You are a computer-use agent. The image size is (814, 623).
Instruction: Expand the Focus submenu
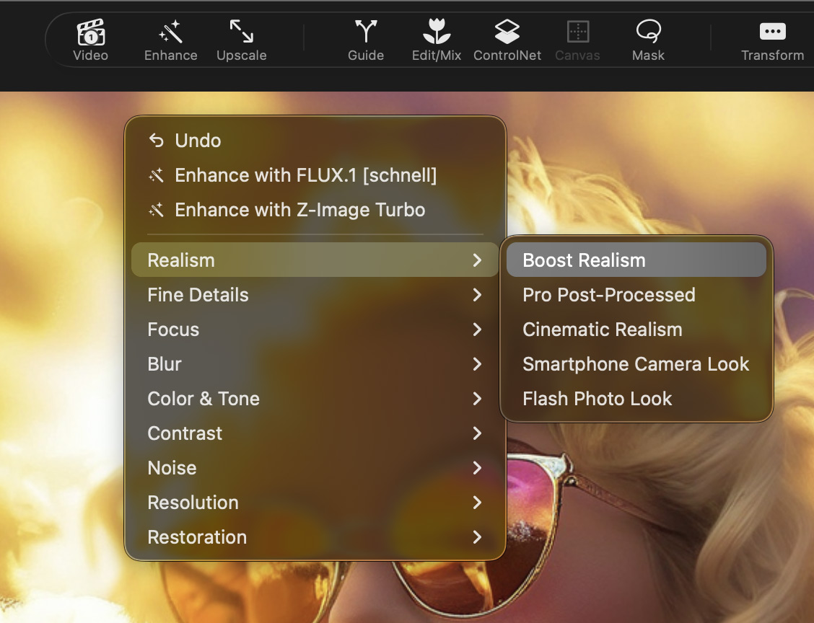click(314, 330)
